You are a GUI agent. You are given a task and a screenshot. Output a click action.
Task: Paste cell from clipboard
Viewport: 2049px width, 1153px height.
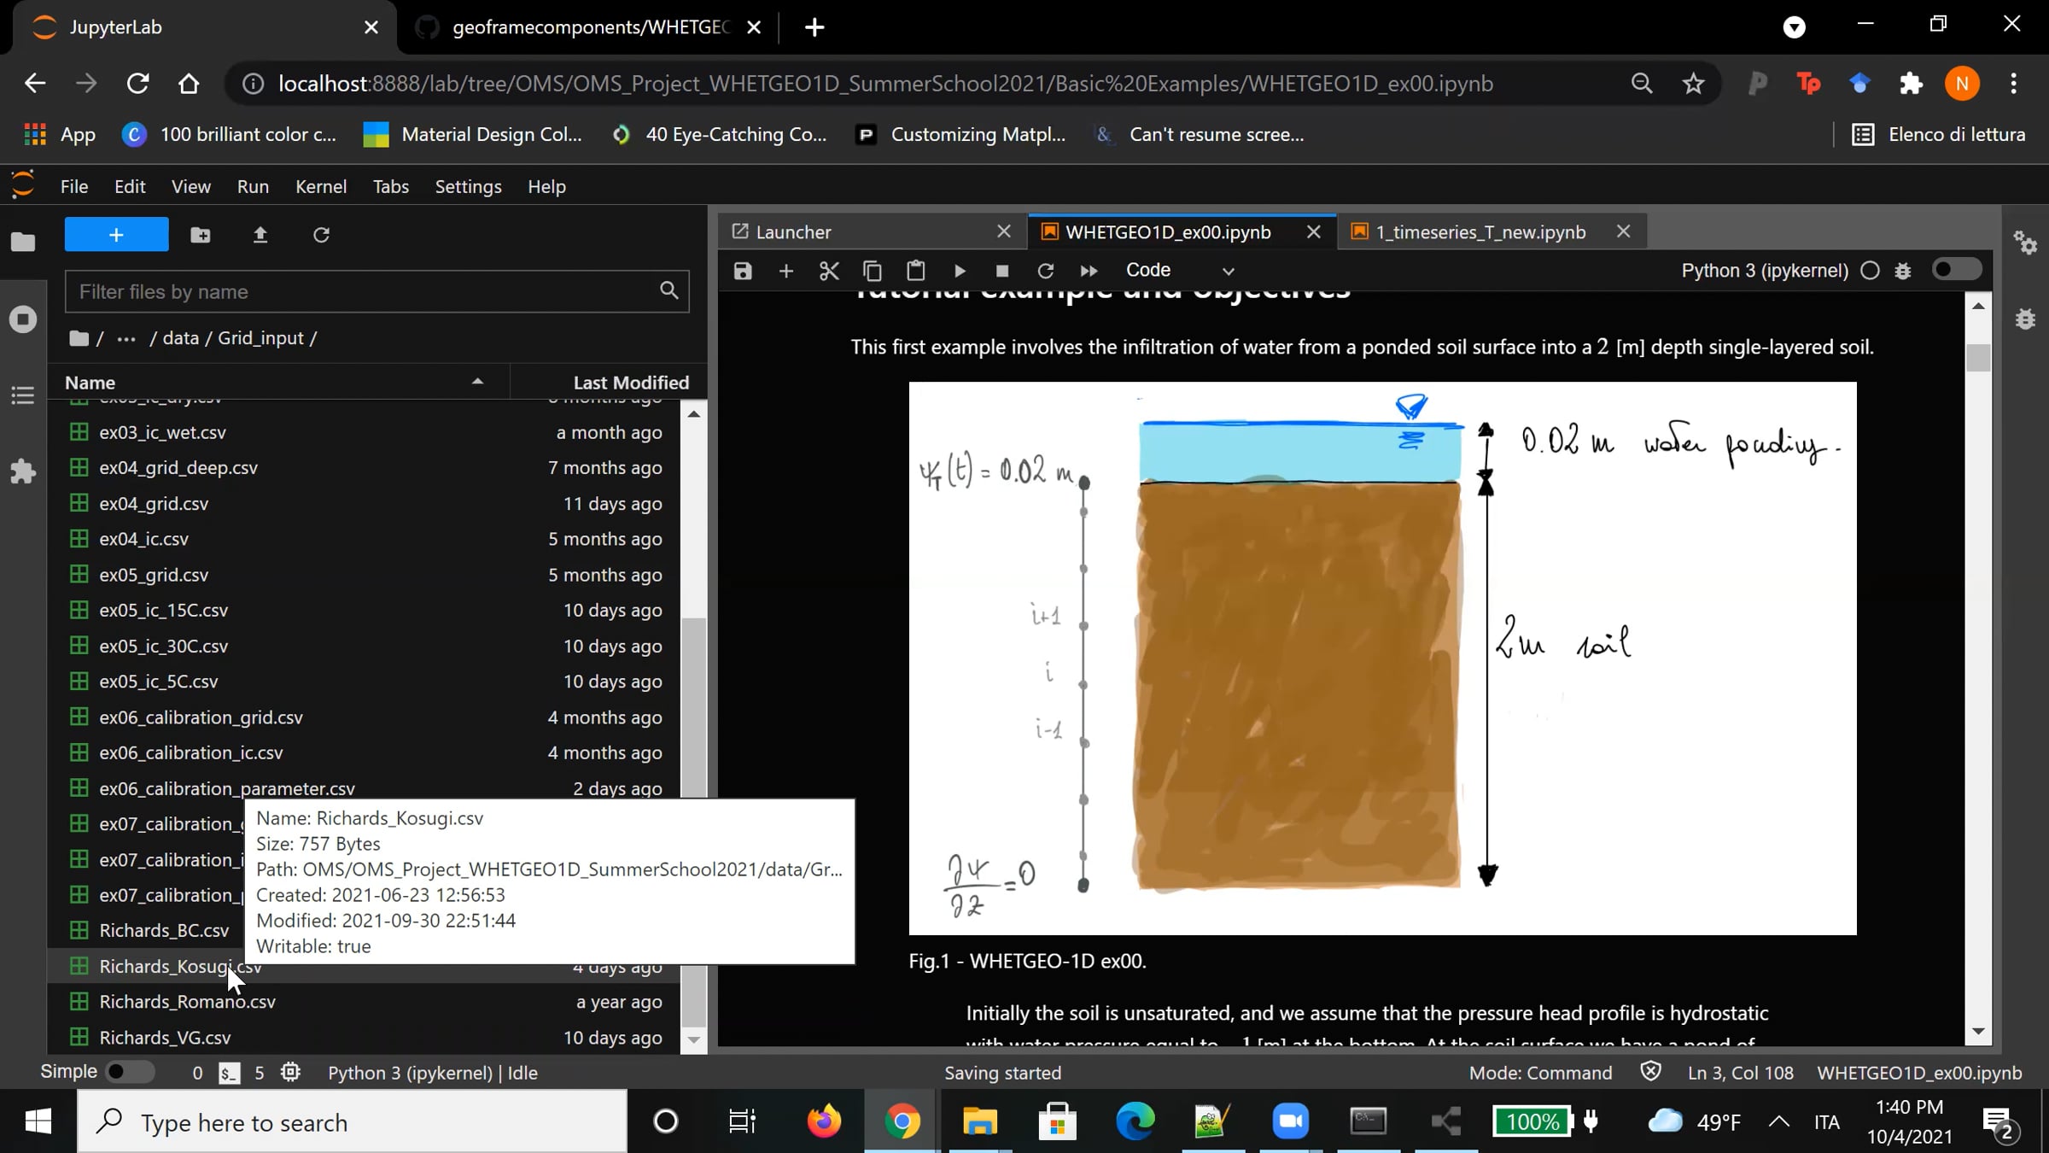[916, 271]
